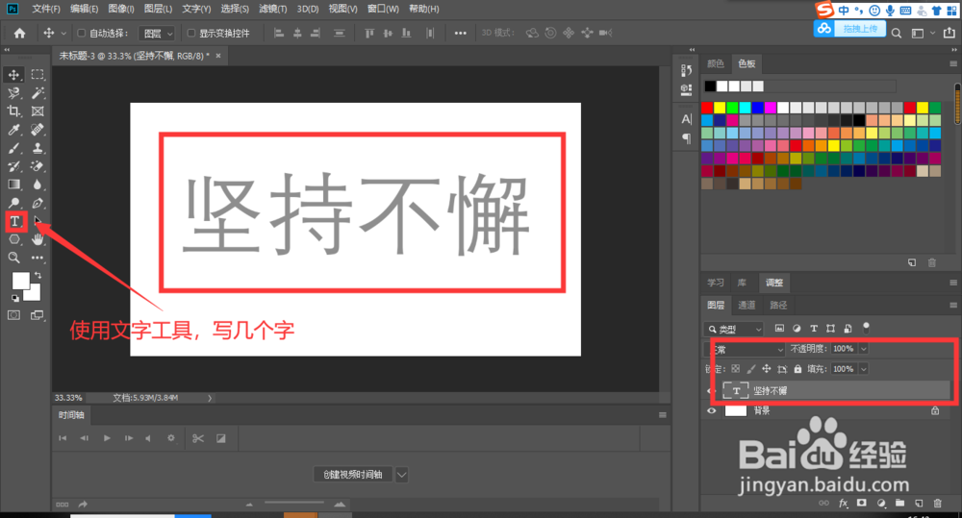Click the 创建视频时间轴 button
The image size is (962, 518).
click(353, 475)
